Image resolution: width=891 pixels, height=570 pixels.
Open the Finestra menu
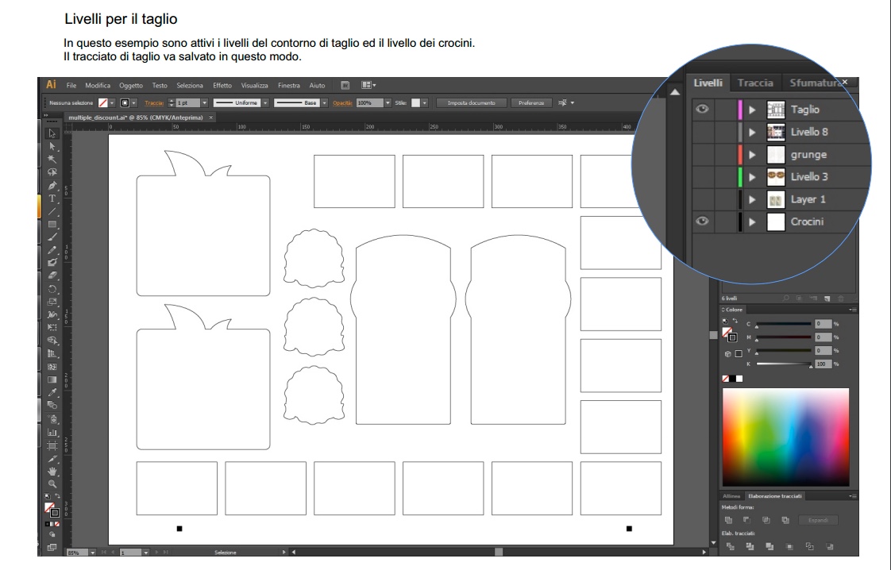point(289,85)
